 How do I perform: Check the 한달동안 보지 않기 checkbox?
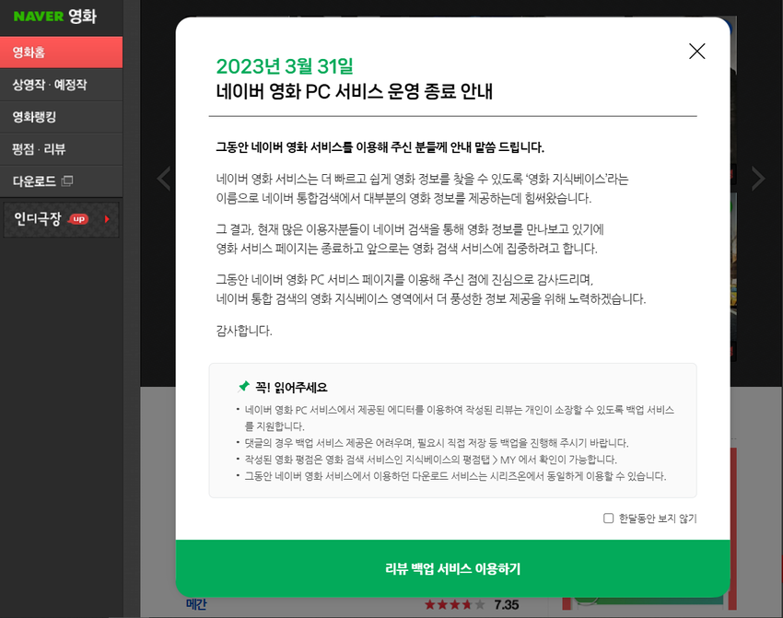pyautogui.click(x=609, y=519)
